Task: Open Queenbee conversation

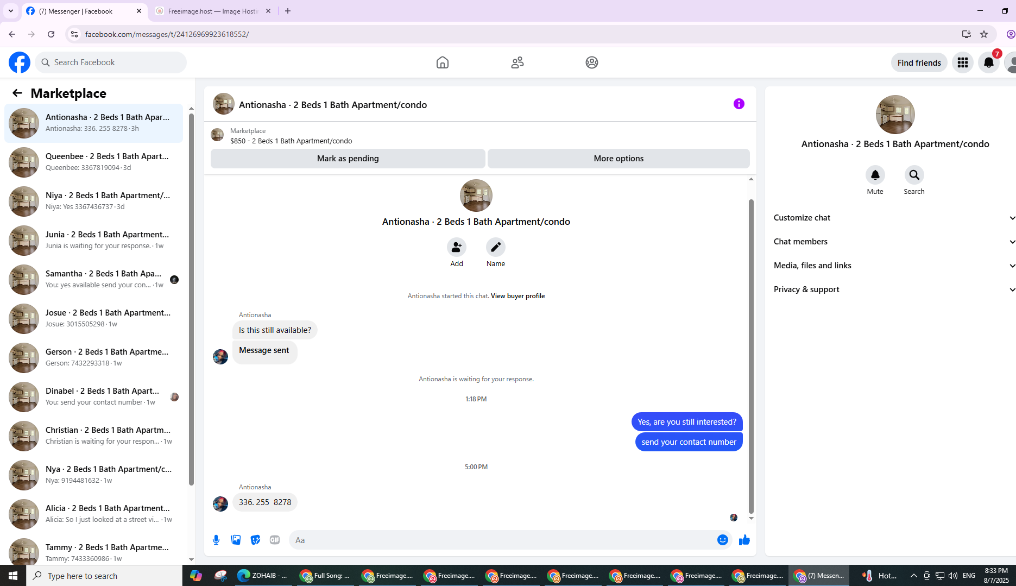Action: (x=93, y=162)
